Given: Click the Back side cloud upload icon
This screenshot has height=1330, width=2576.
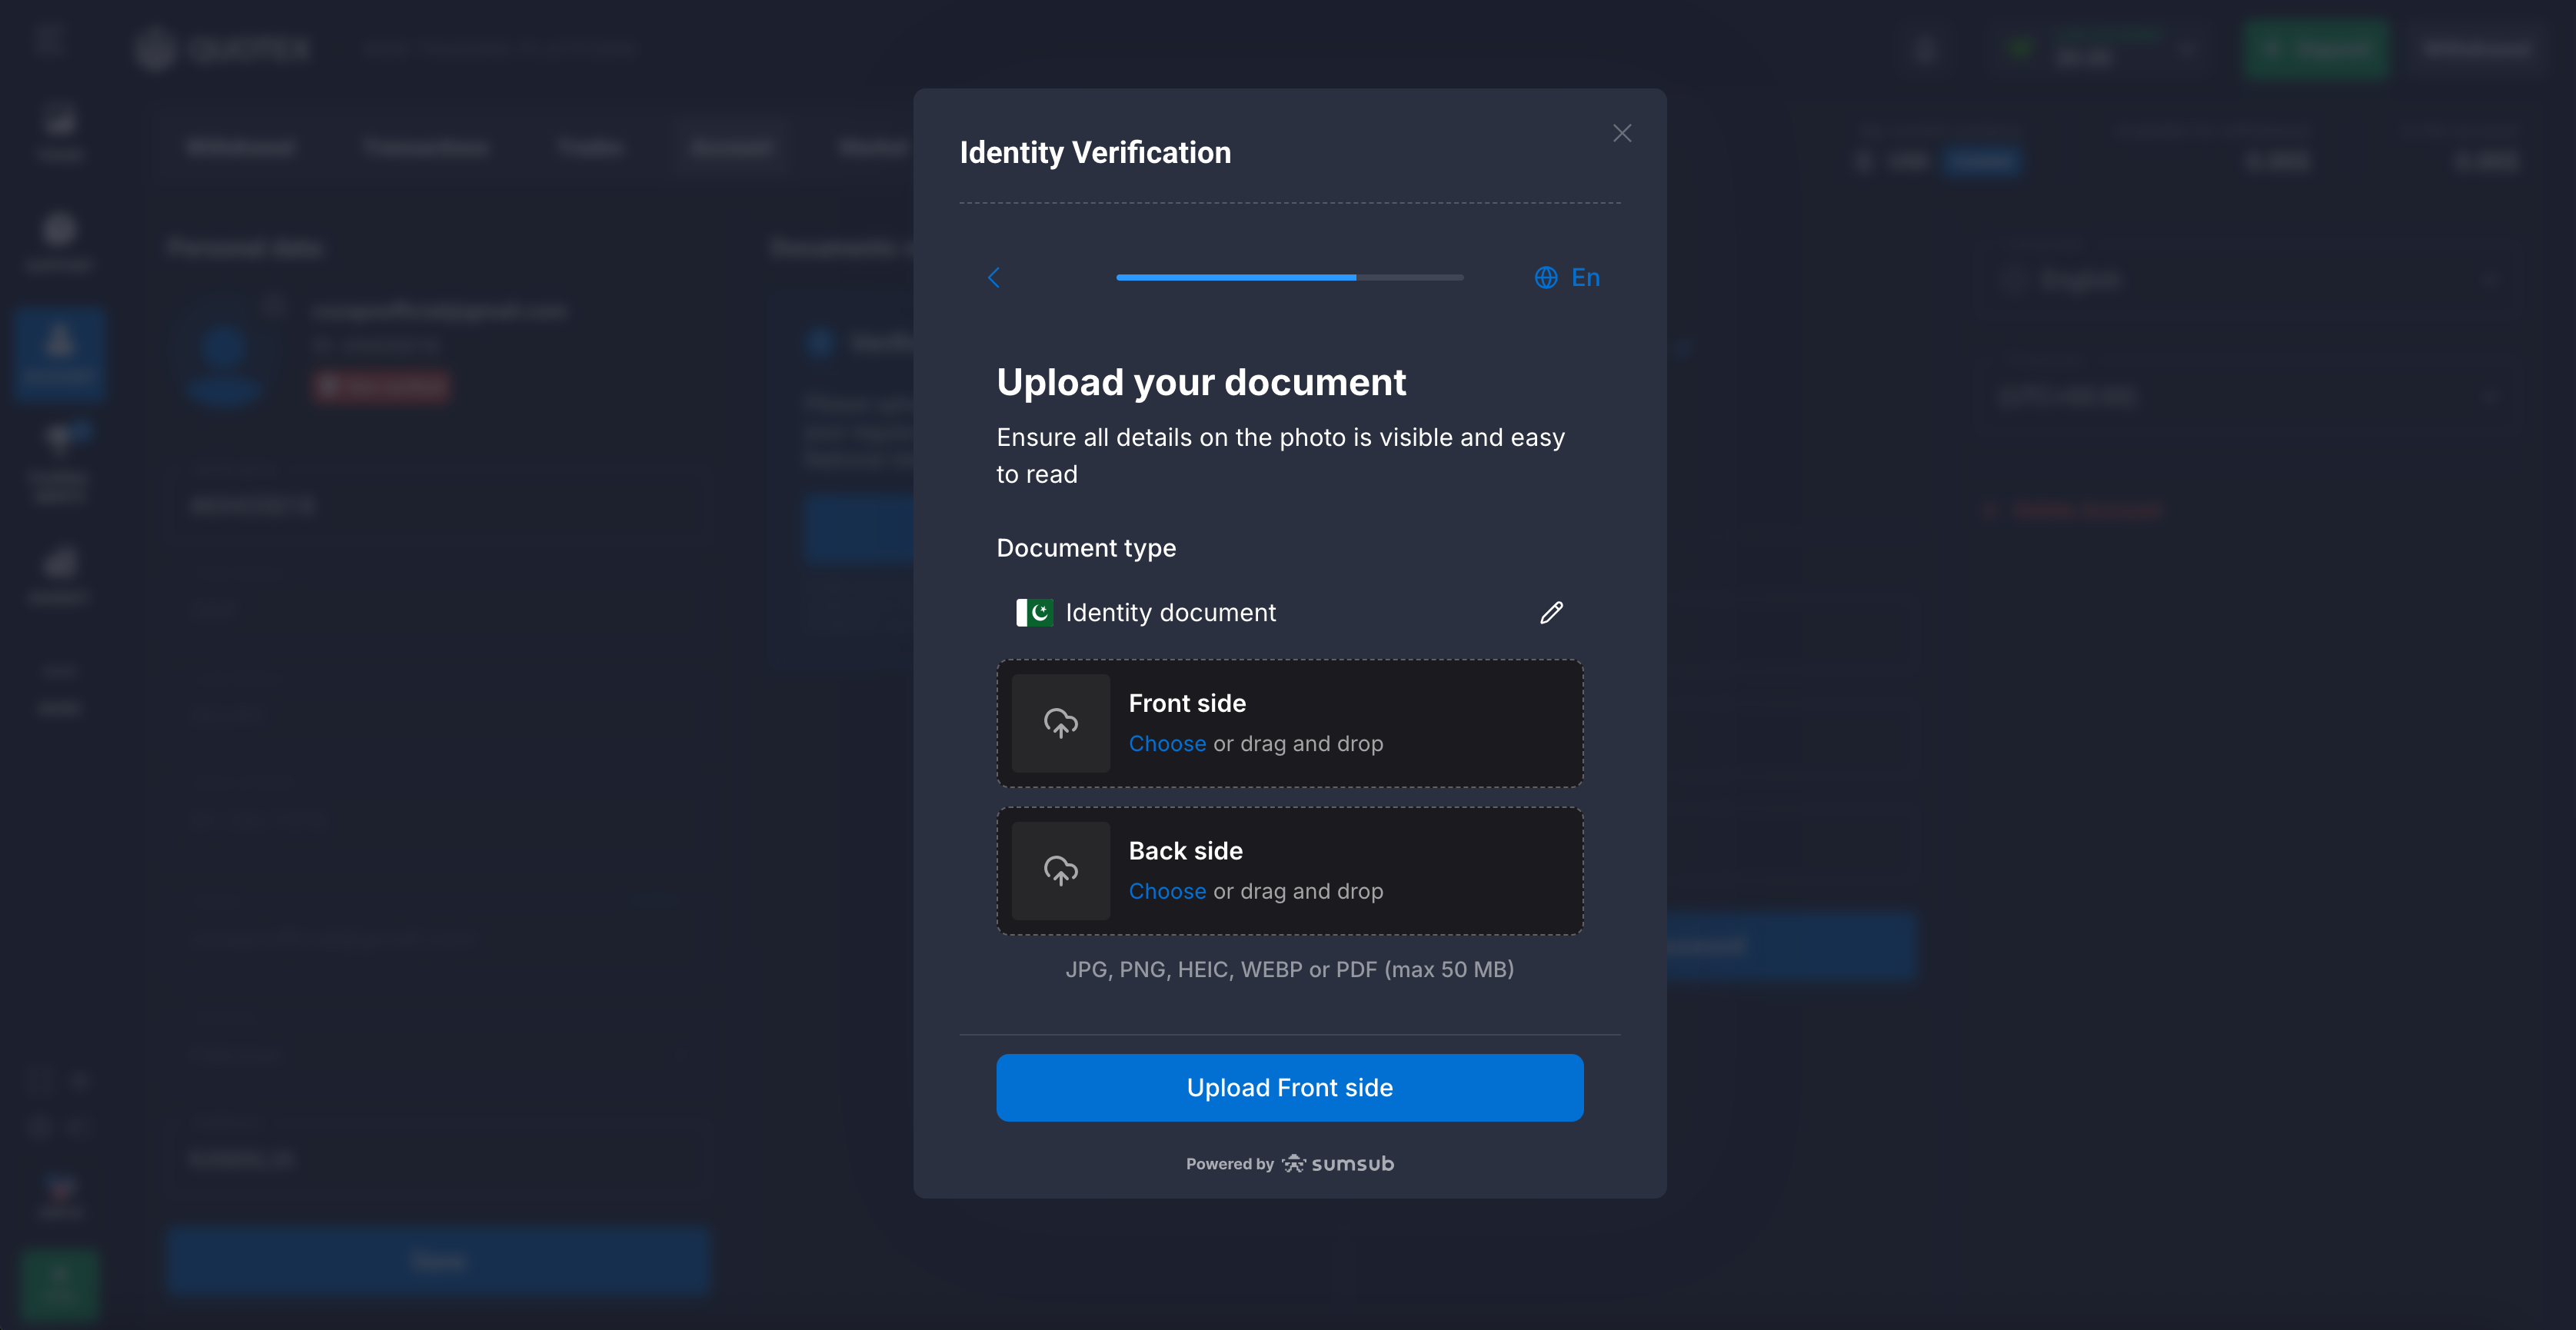Looking at the screenshot, I should coord(1060,870).
